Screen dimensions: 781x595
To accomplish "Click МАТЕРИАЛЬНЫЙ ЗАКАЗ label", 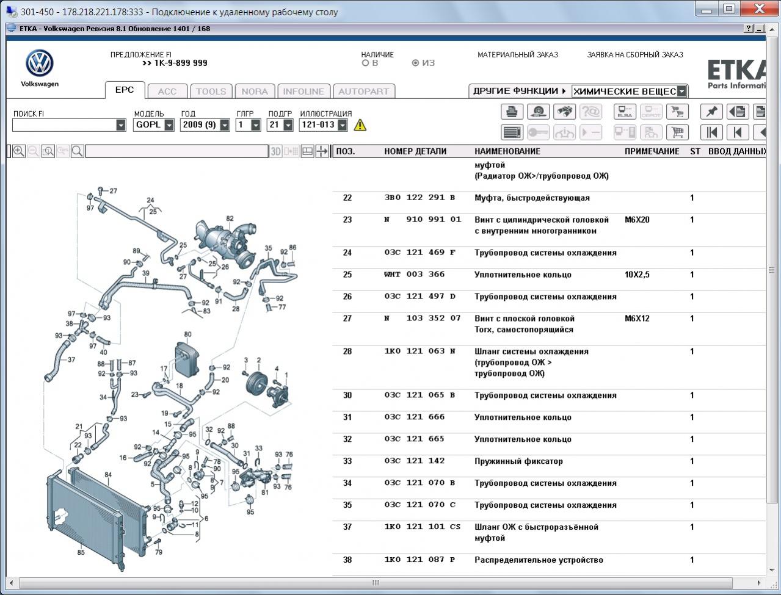I will click(518, 55).
